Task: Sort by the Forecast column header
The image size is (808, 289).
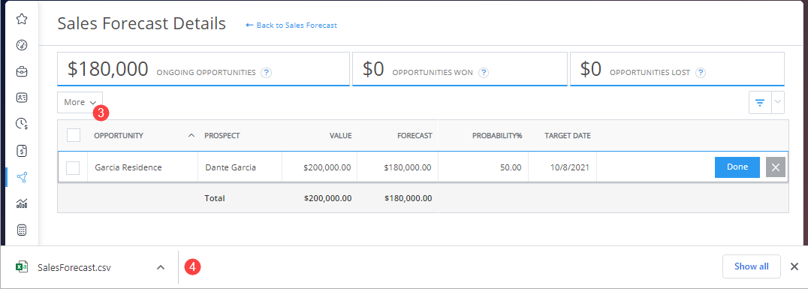Action: point(415,135)
